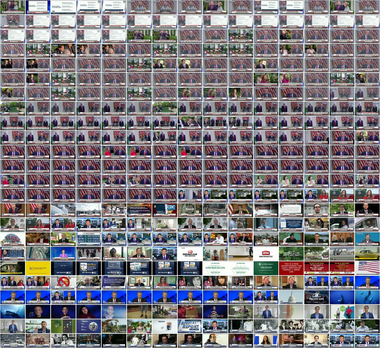Click the Testing Guidelines frame
This screenshot has height=348, width=380.
pos(139,209)
